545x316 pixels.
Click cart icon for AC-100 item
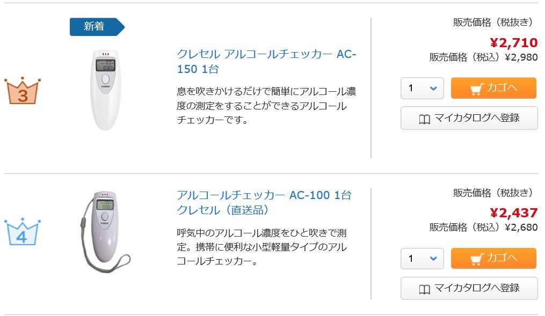(x=476, y=259)
